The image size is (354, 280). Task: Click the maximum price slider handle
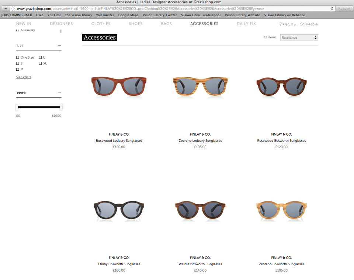[x=61, y=108]
